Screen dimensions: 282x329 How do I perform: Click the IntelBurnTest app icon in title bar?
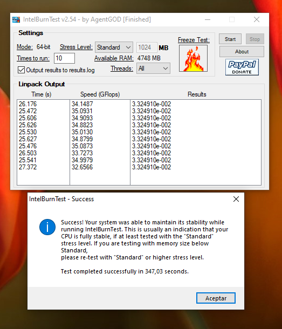click(x=16, y=19)
